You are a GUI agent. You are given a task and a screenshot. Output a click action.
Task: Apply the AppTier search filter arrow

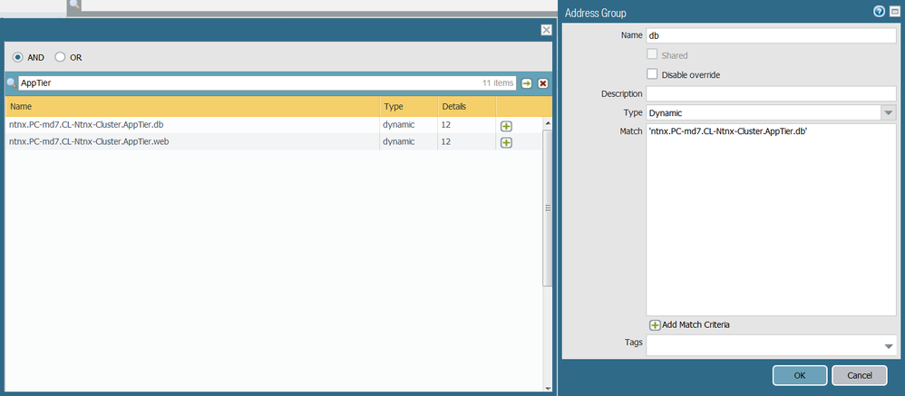pyautogui.click(x=526, y=83)
